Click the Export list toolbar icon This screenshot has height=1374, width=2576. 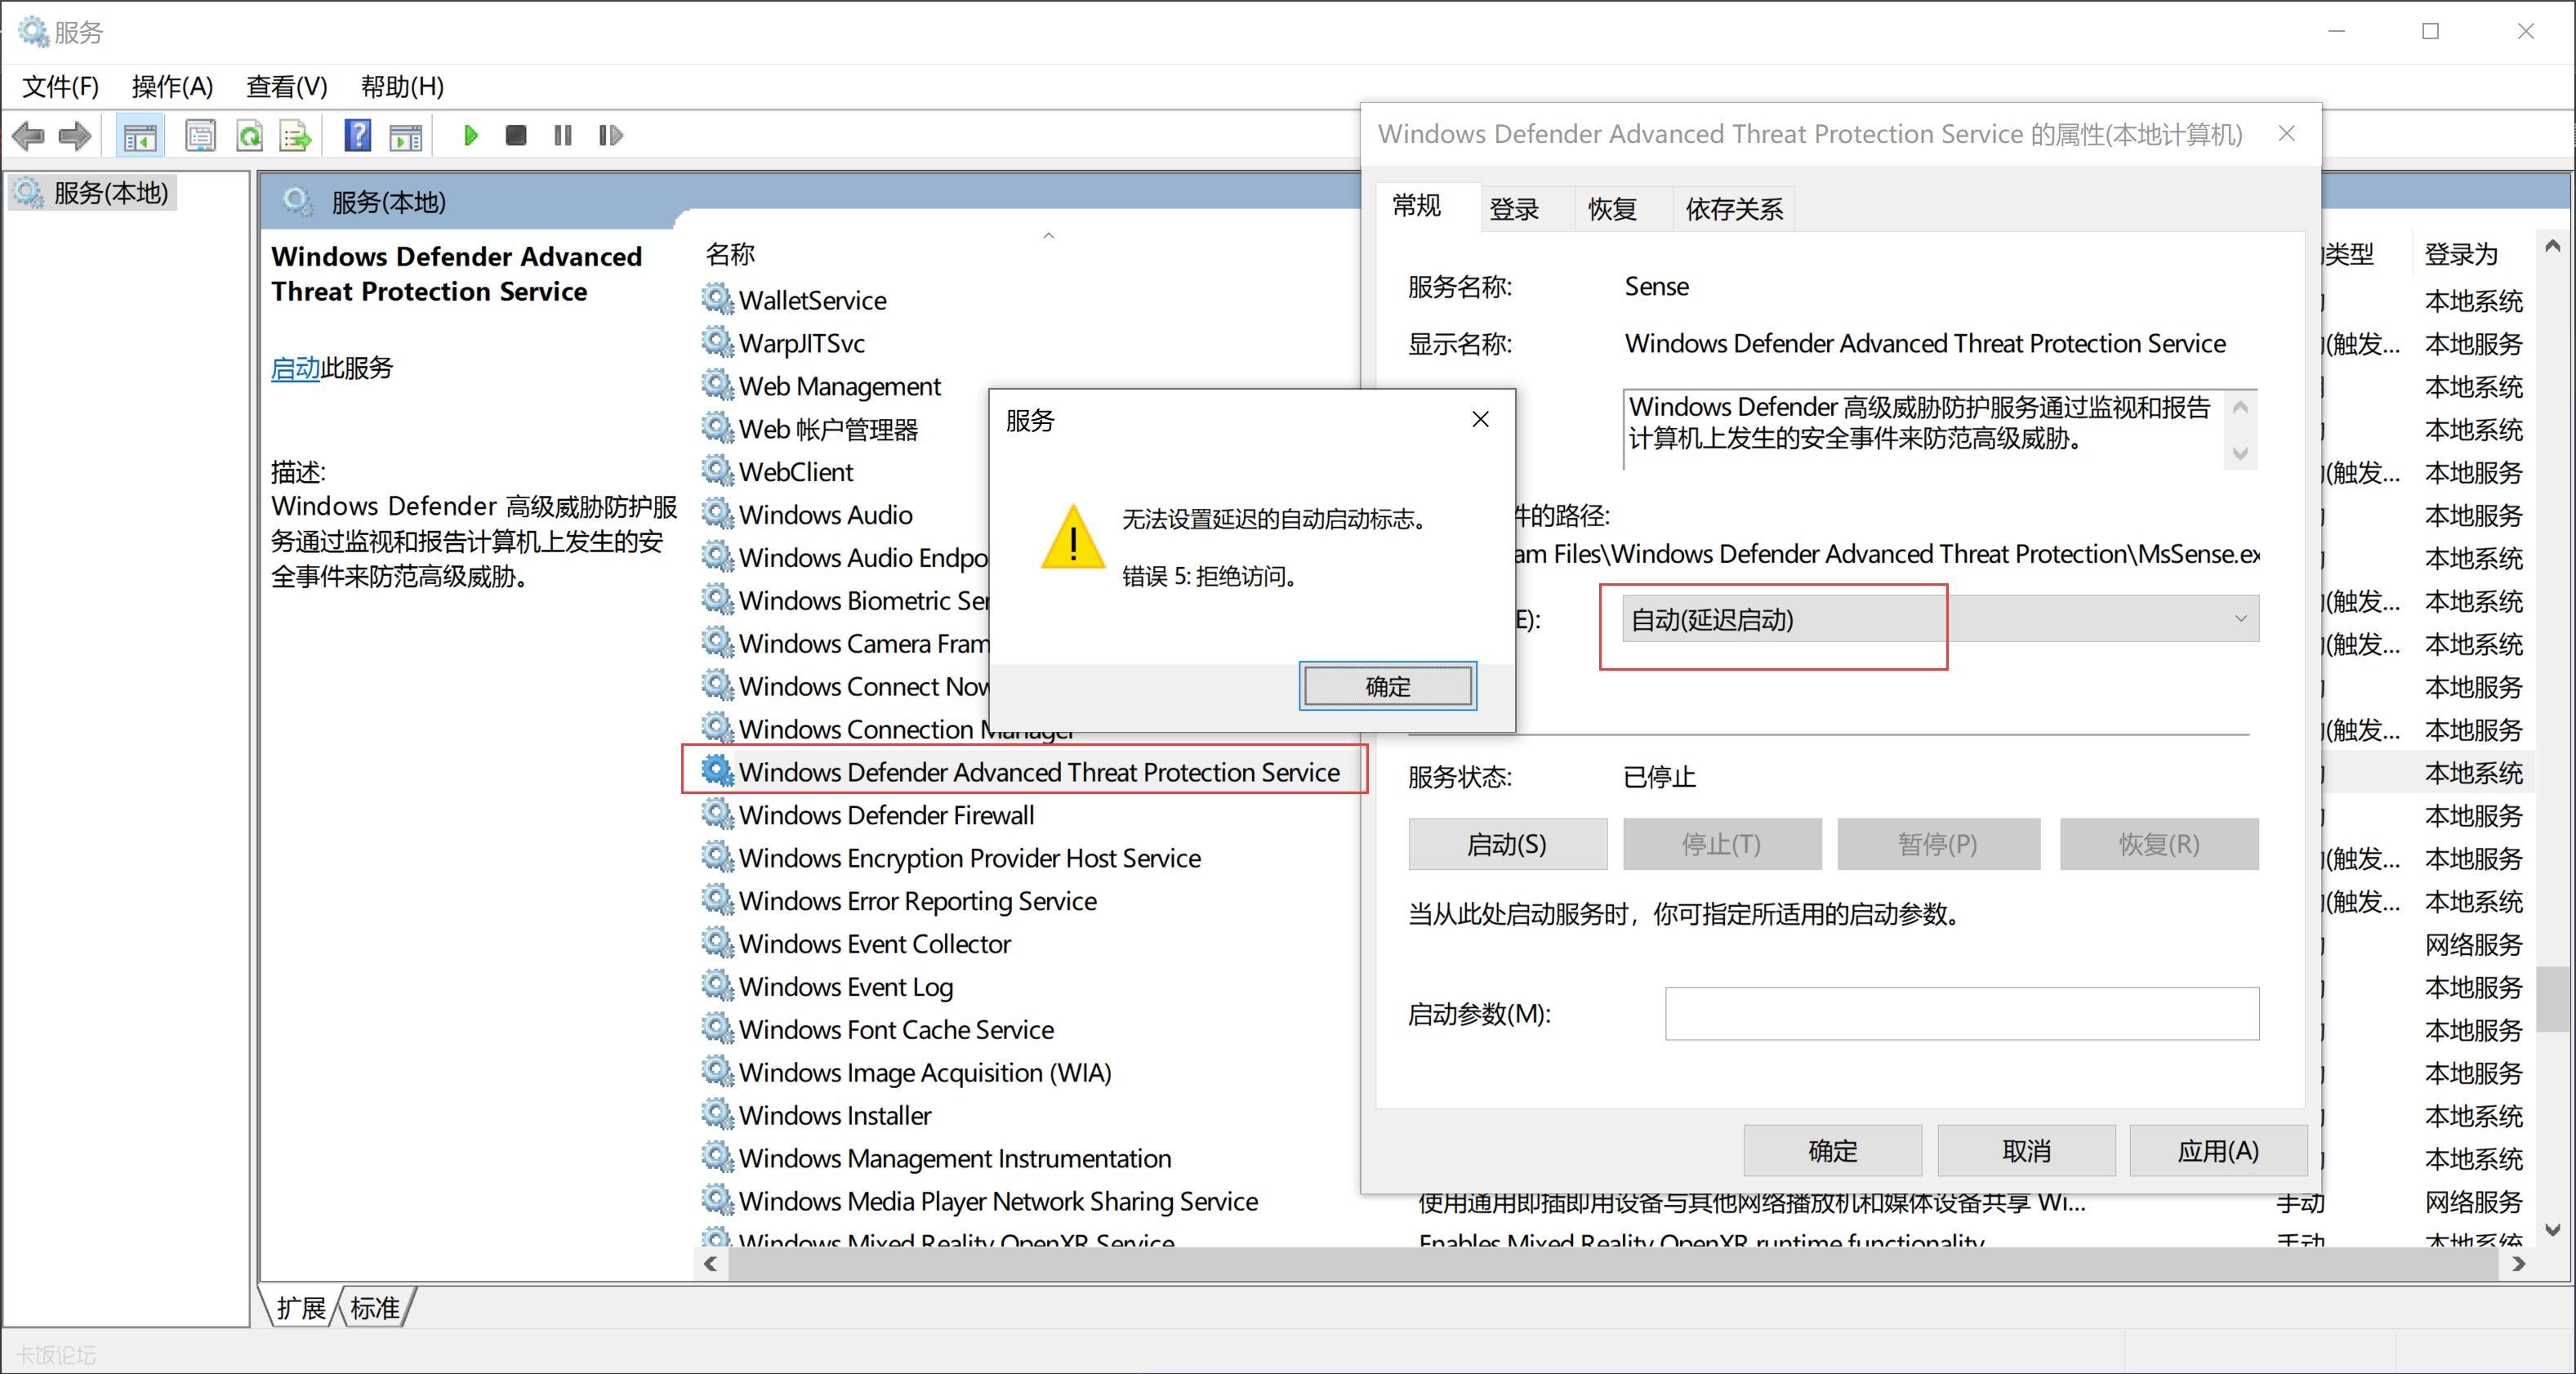296,136
